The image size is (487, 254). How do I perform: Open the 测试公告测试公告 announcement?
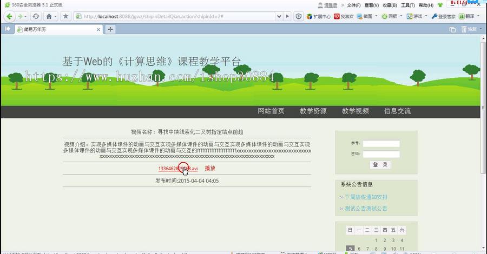pyautogui.click(x=366, y=209)
